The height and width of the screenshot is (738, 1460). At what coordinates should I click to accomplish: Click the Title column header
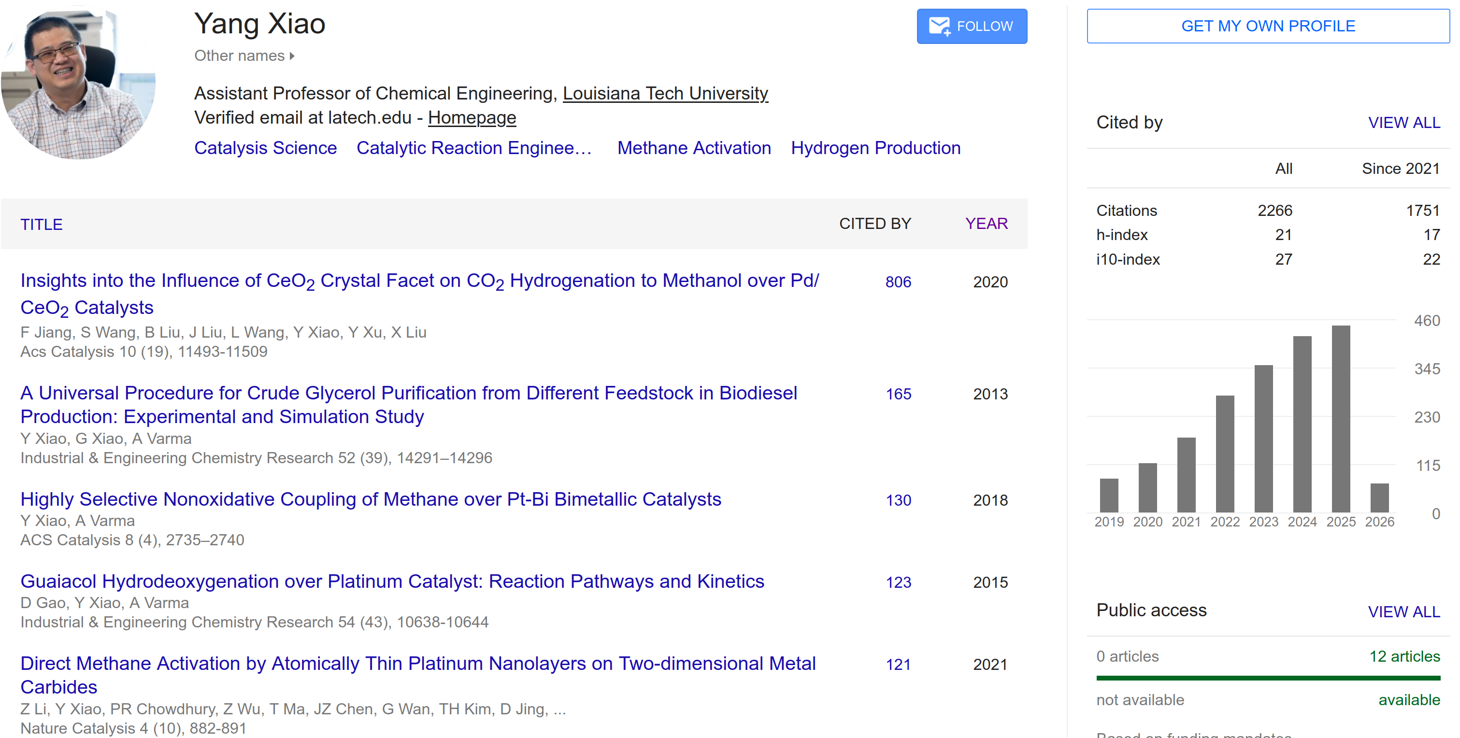42,225
